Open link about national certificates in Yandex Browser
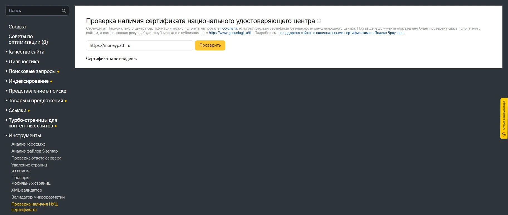Viewport: 508px width, 215px height. click(341, 33)
